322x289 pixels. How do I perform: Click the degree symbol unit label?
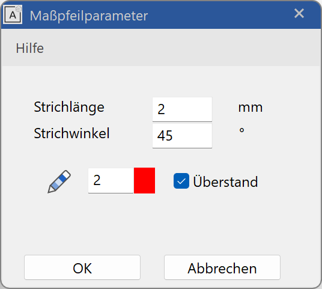pos(241,130)
